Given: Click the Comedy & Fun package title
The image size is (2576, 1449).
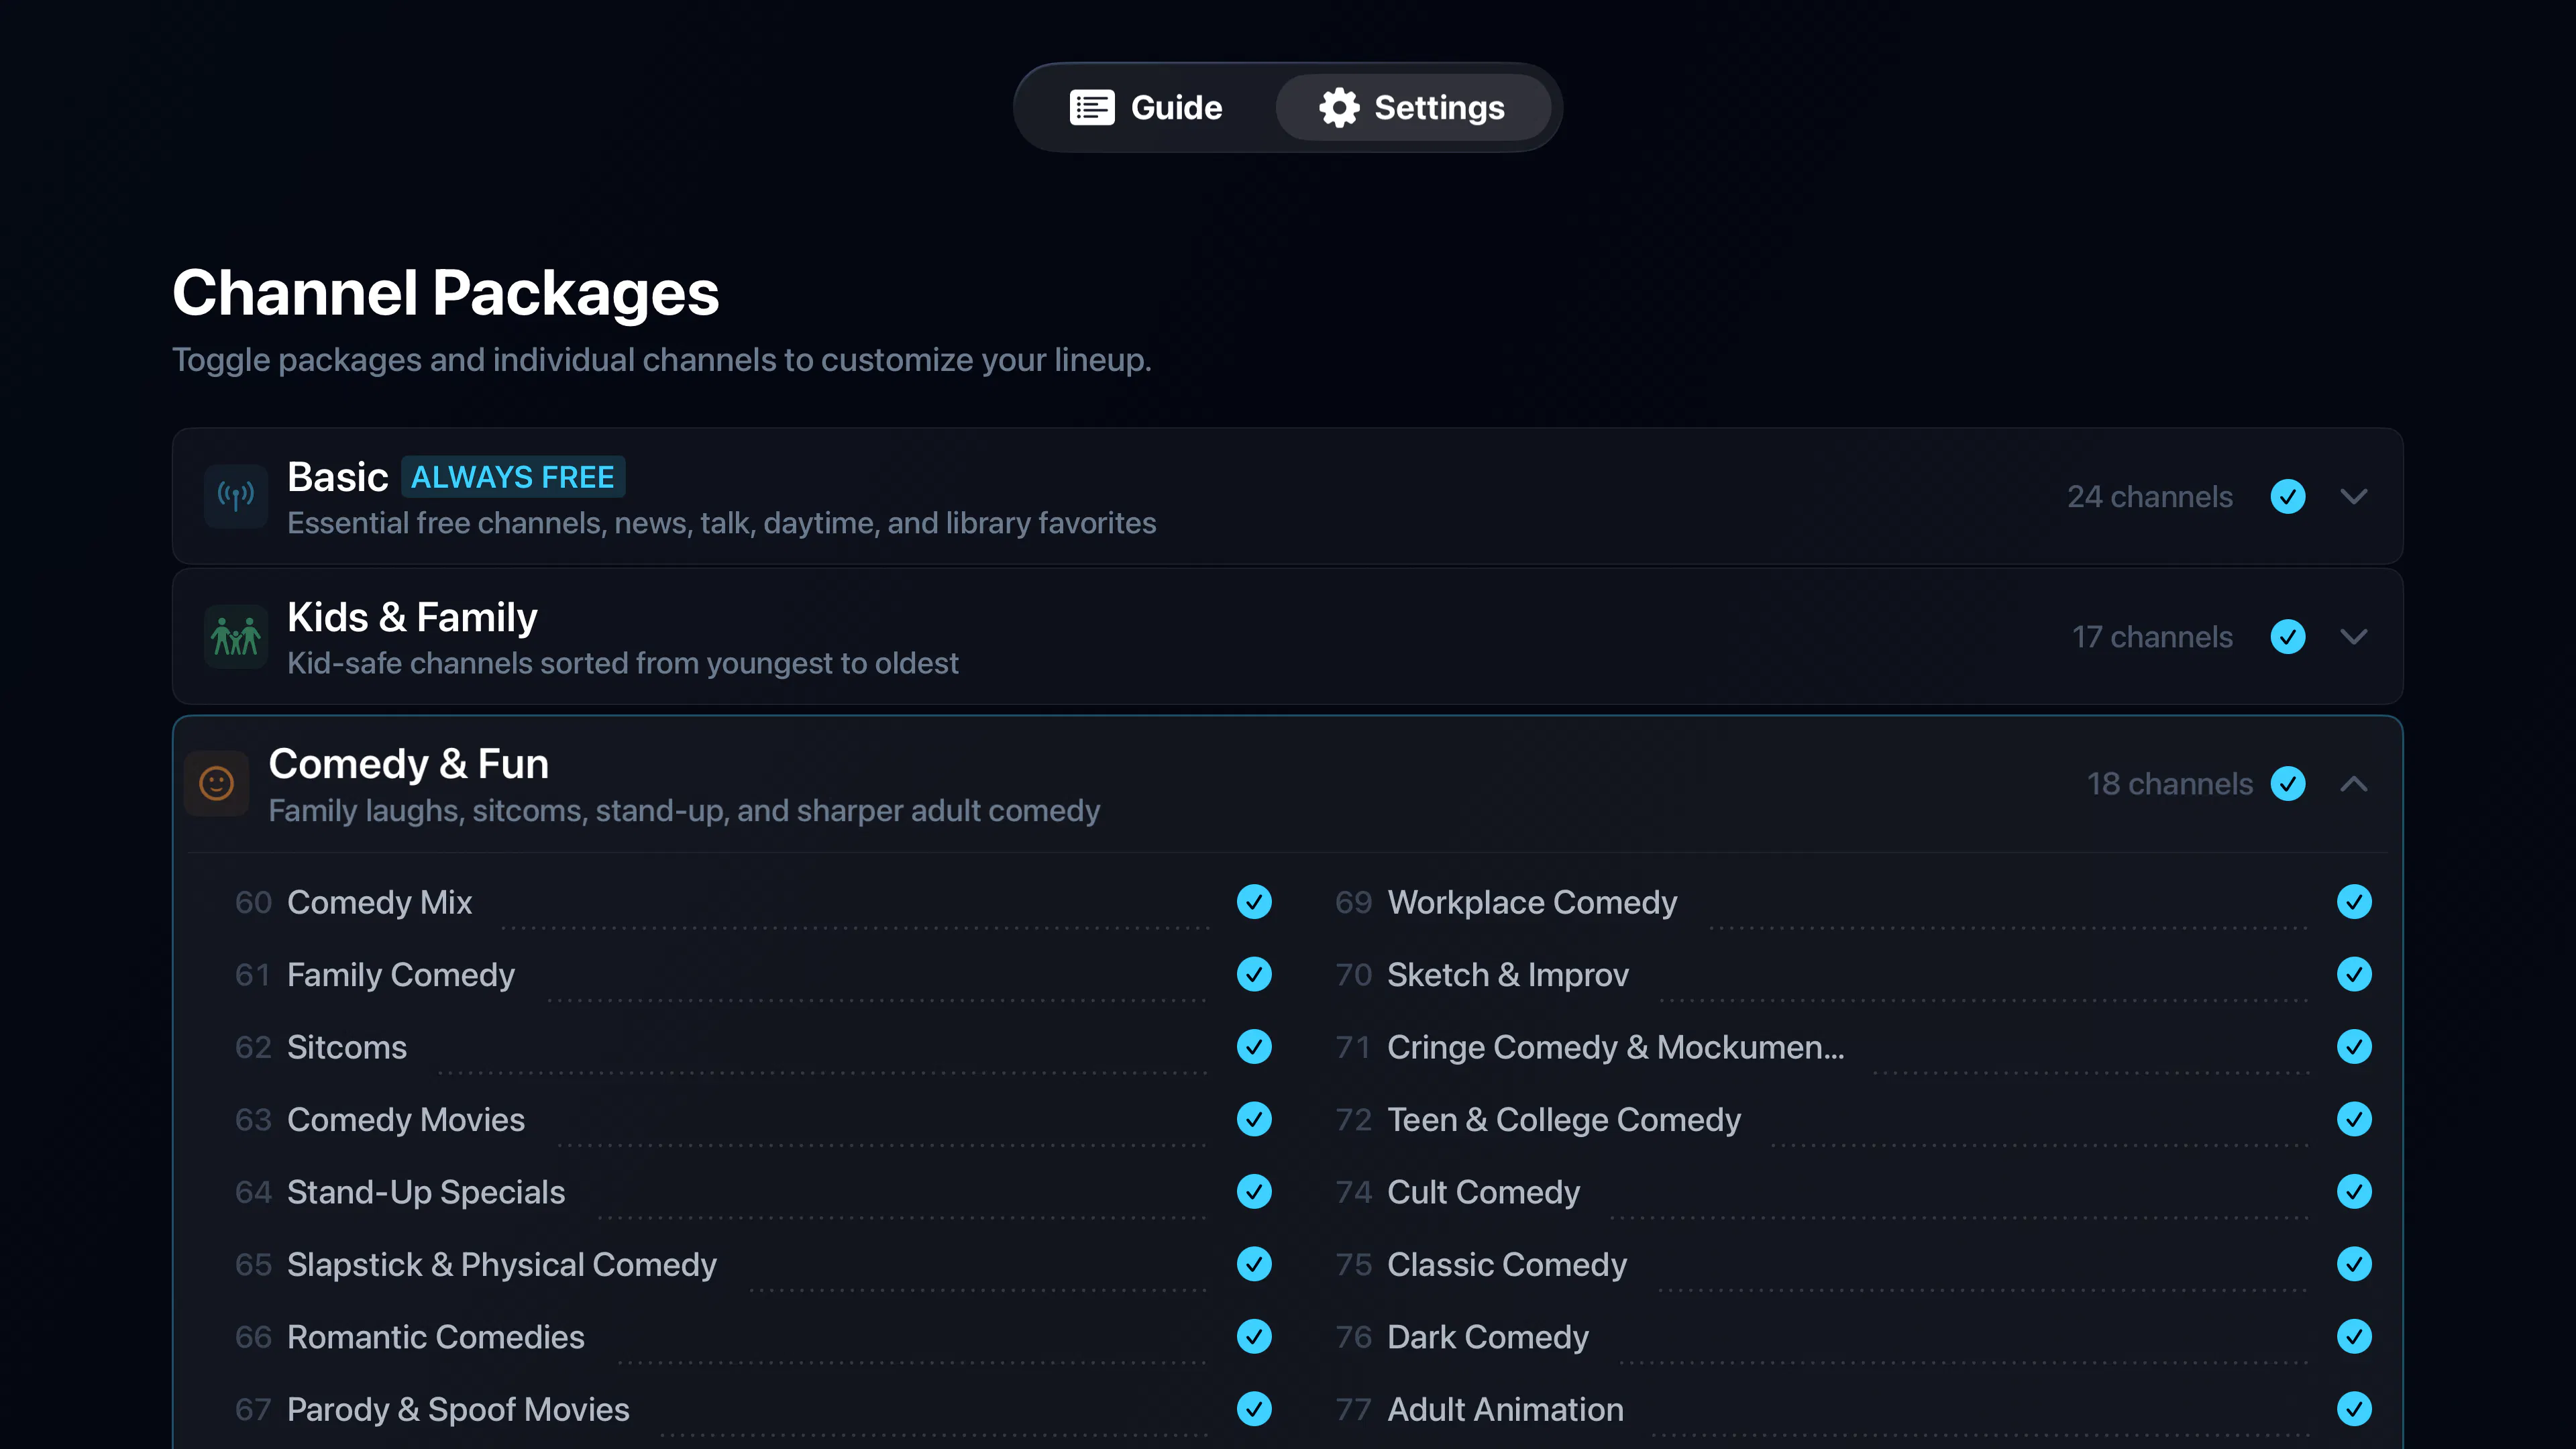Looking at the screenshot, I should tap(409, 764).
